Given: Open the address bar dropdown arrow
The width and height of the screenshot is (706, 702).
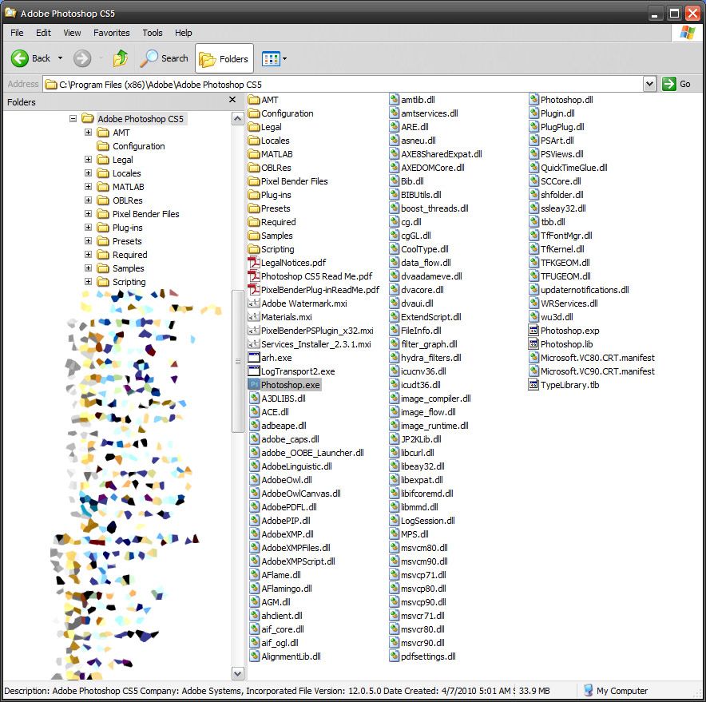Looking at the screenshot, I should pyautogui.click(x=649, y=84).
